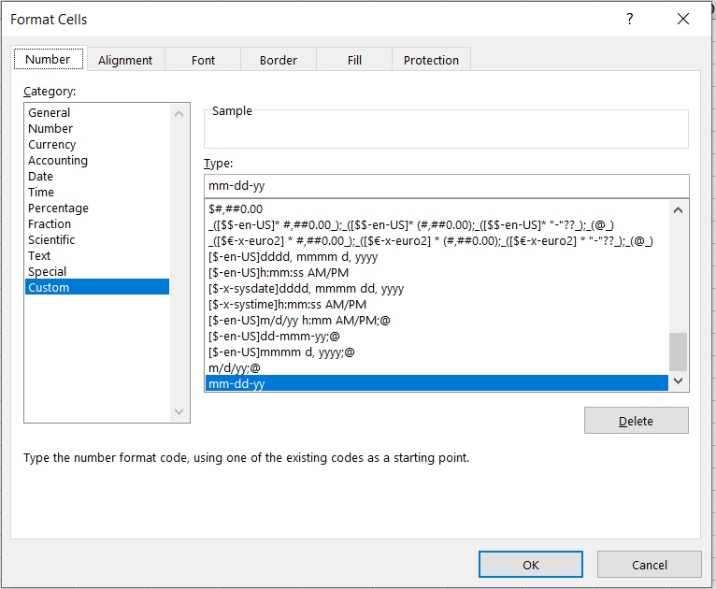Click into the Type format code field

click(446, 186)
